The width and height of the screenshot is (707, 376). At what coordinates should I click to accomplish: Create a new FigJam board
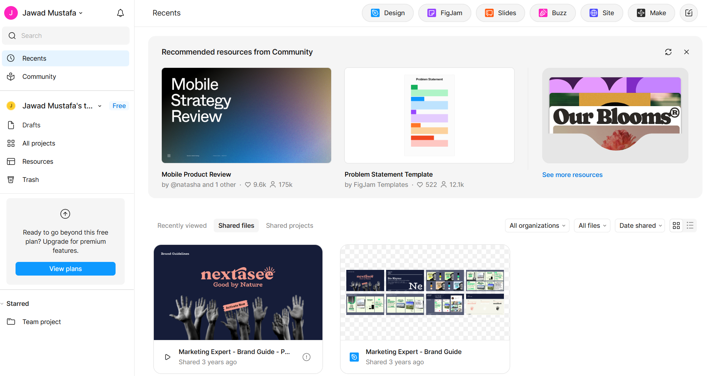445,13
